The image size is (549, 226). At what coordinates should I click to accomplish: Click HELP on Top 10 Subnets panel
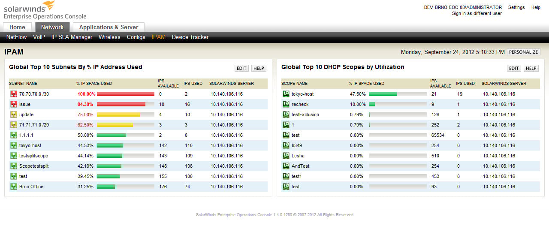(x=259, y=68)
